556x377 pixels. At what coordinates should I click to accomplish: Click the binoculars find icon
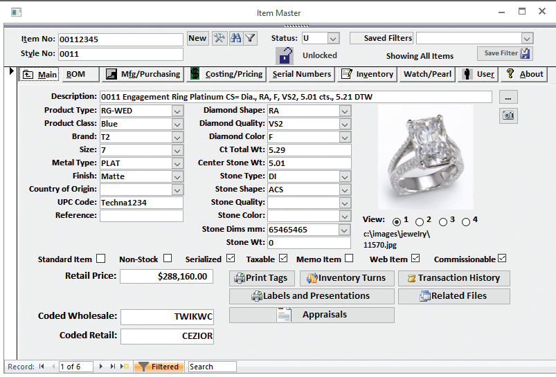click(235, 39)
